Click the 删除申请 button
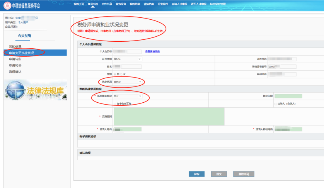 tap(243, 174)
